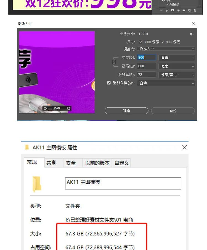Create a new layer group folder
The image size is (207, 250).
click(x=184, y=10)
